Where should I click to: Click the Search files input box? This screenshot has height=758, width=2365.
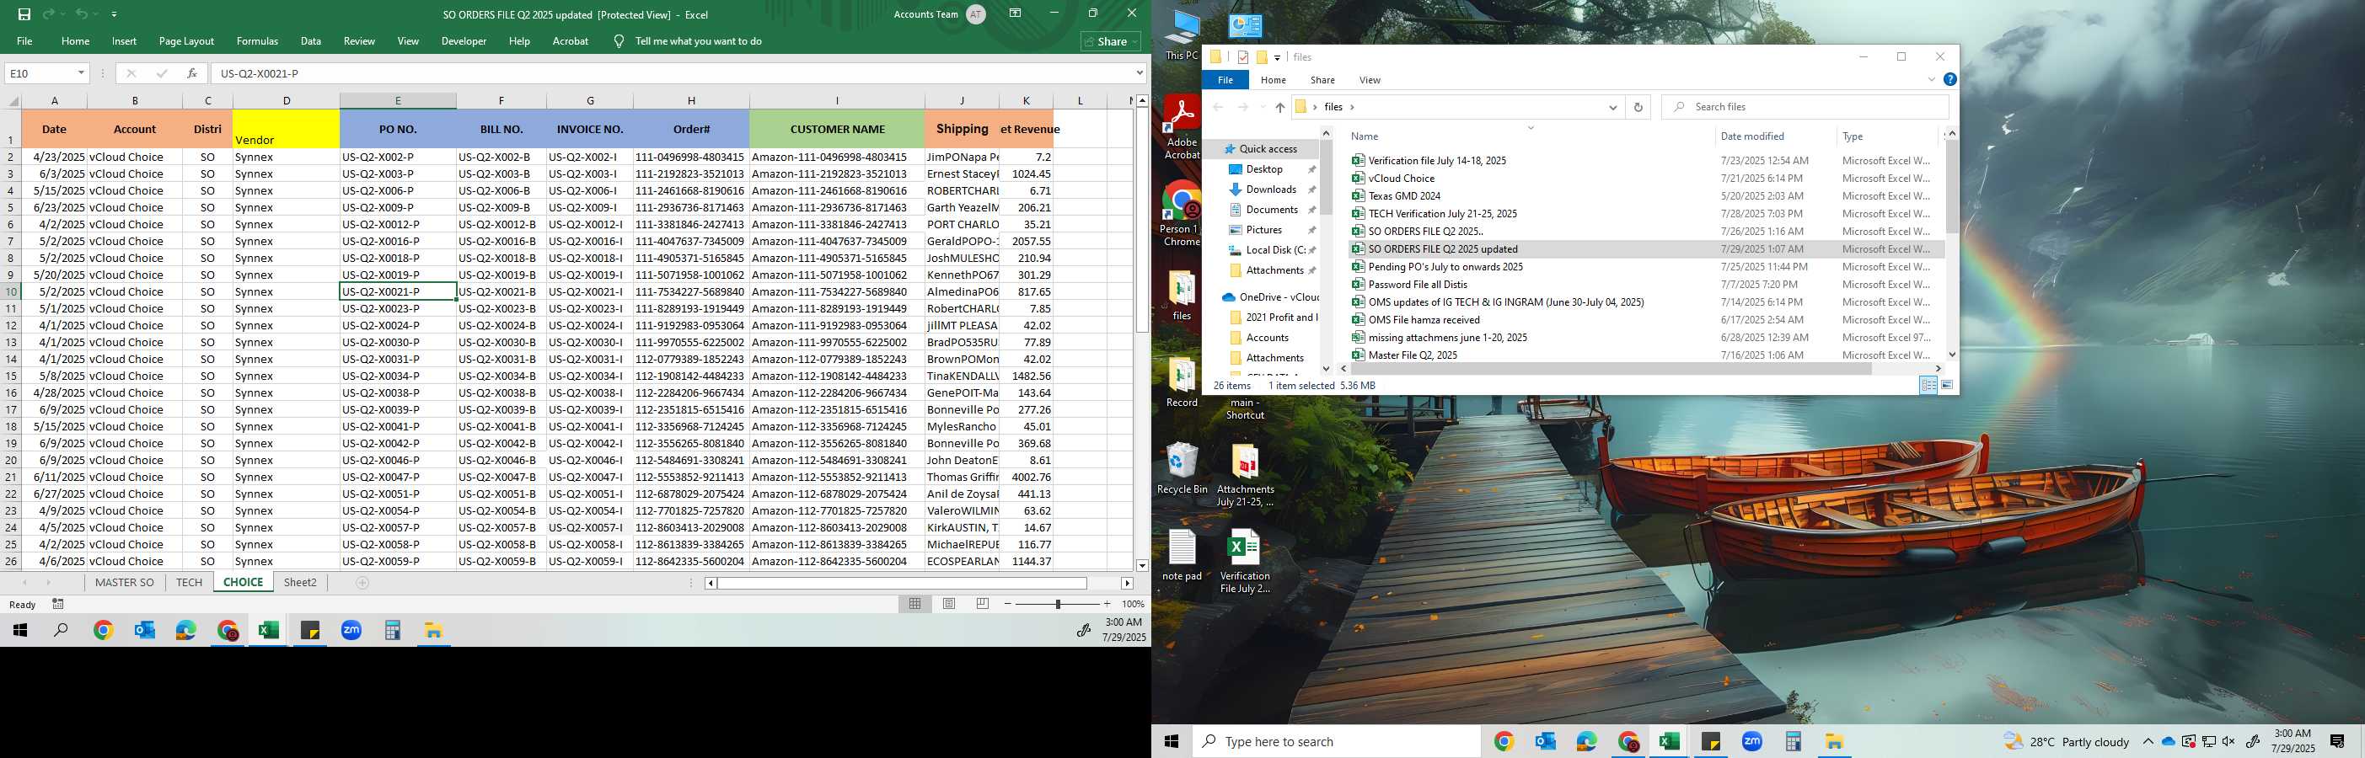click(x=1804, y=107)
